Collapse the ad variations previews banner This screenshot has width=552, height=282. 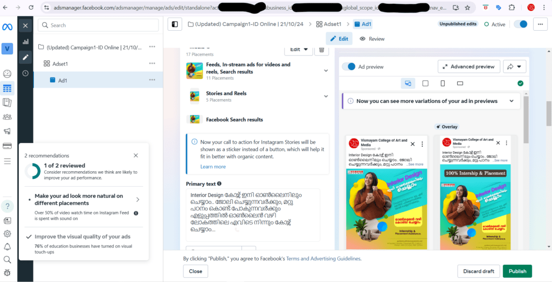point(512,101)
